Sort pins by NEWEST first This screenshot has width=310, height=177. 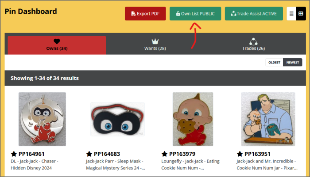tap(292, 62)
